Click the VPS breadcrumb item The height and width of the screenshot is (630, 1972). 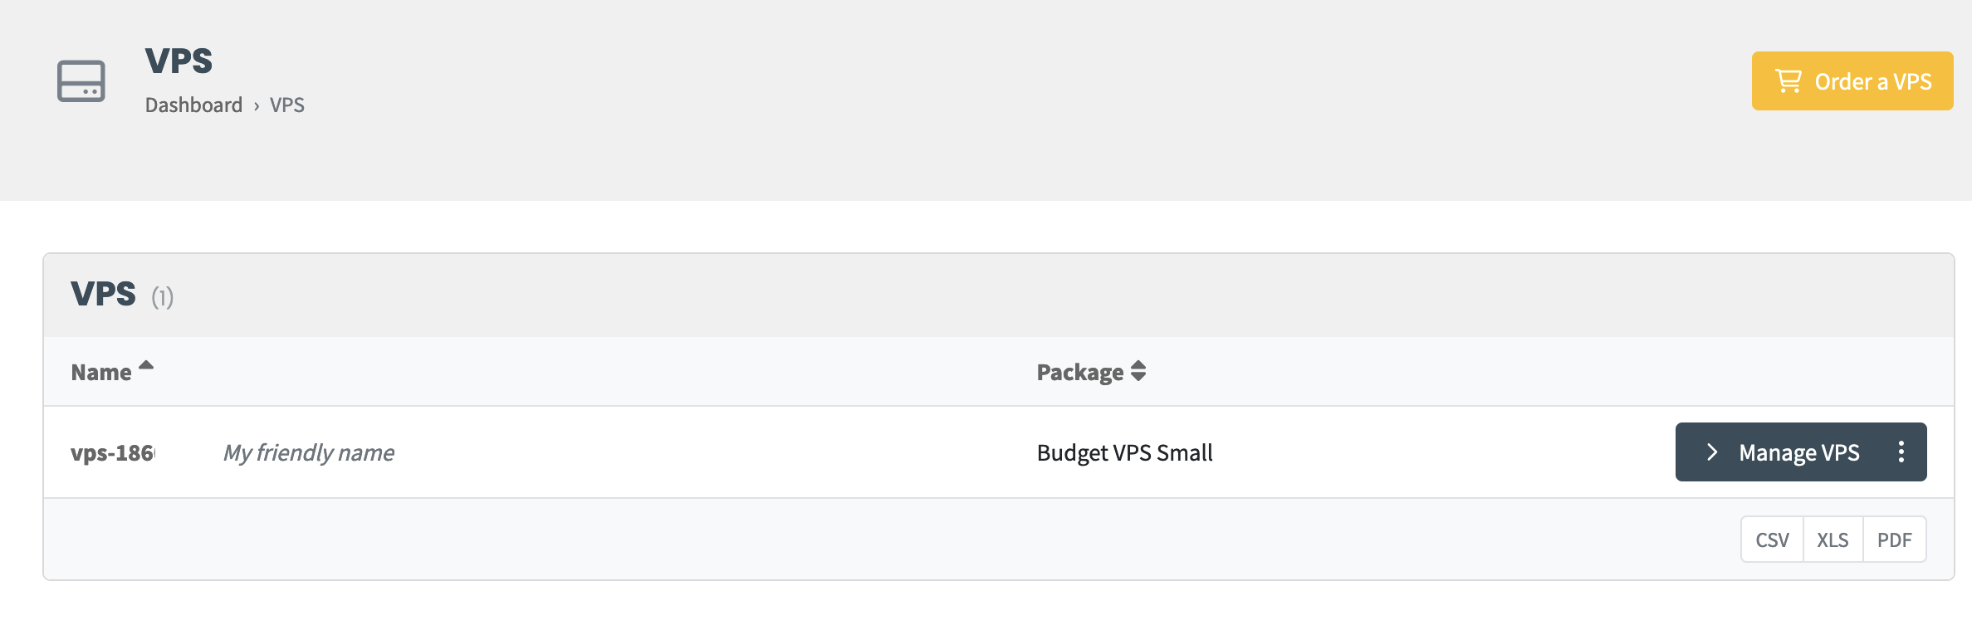[287, 105]
